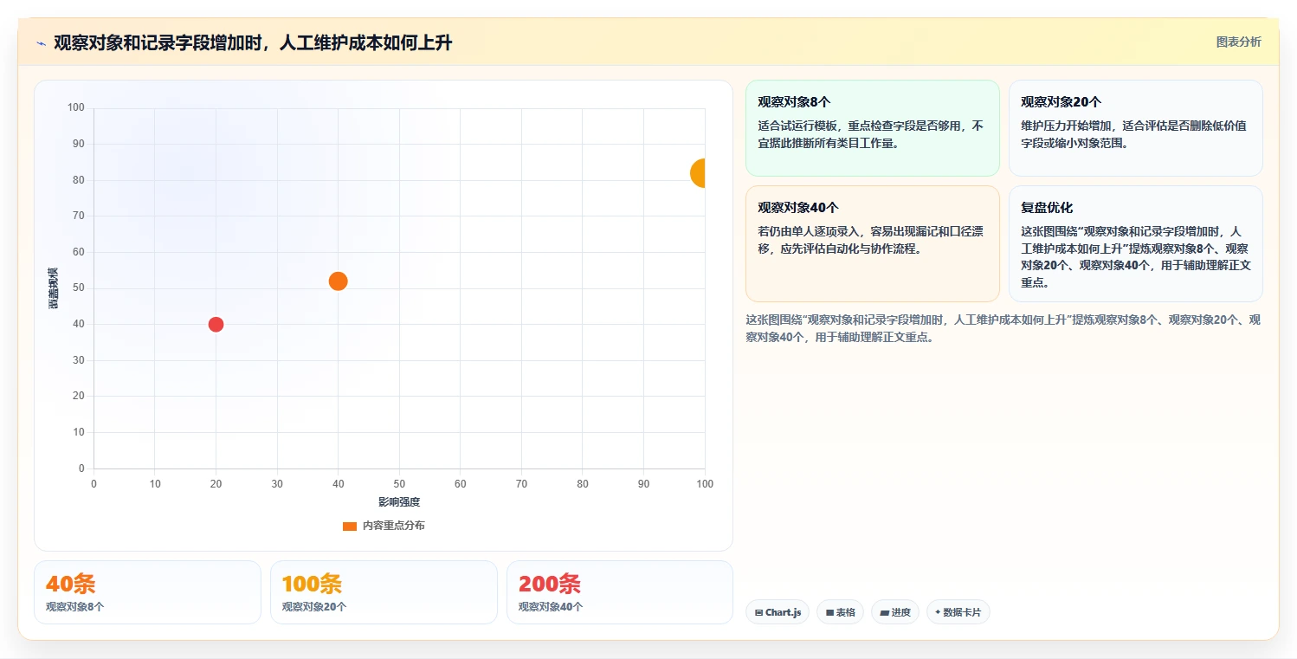The height and width of the screenshot is (659, 1297).
Task: Open the 复盘优化 card
Action: point(1135,243)
